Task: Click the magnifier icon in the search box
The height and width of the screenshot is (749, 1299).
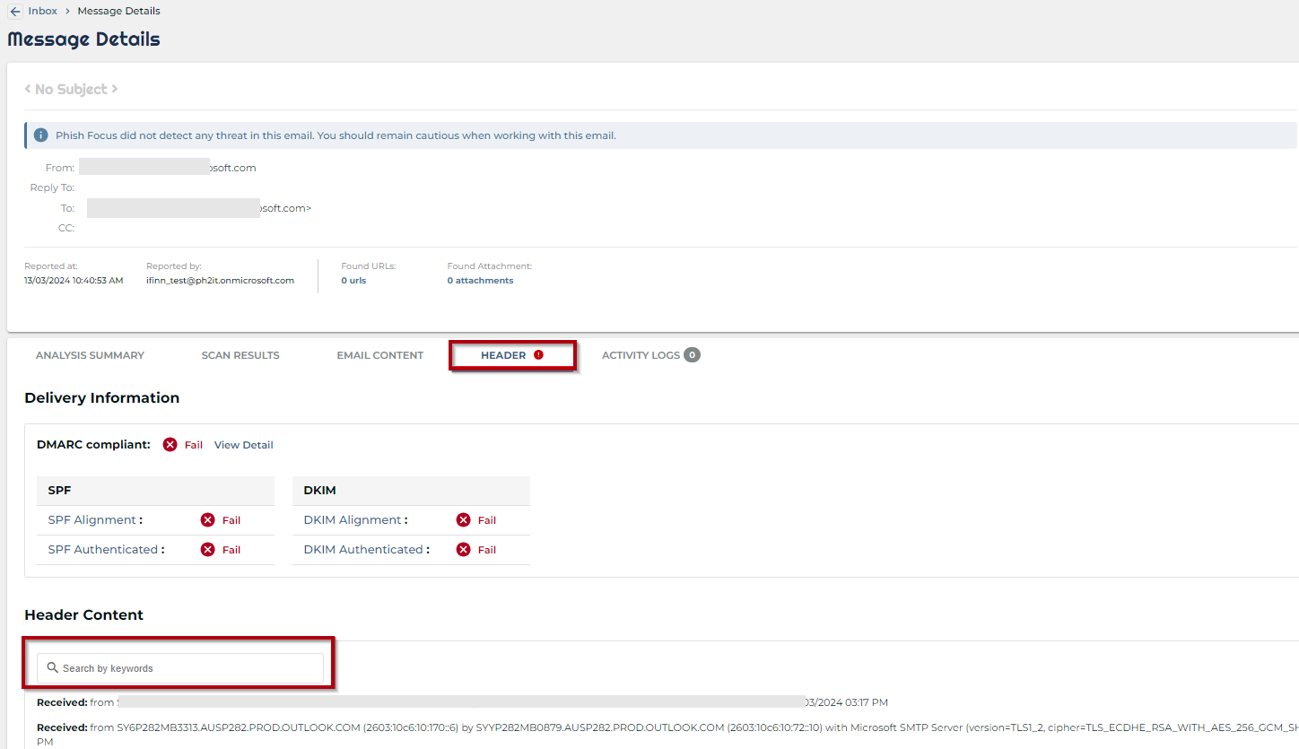Action: (x=53, y=667)
